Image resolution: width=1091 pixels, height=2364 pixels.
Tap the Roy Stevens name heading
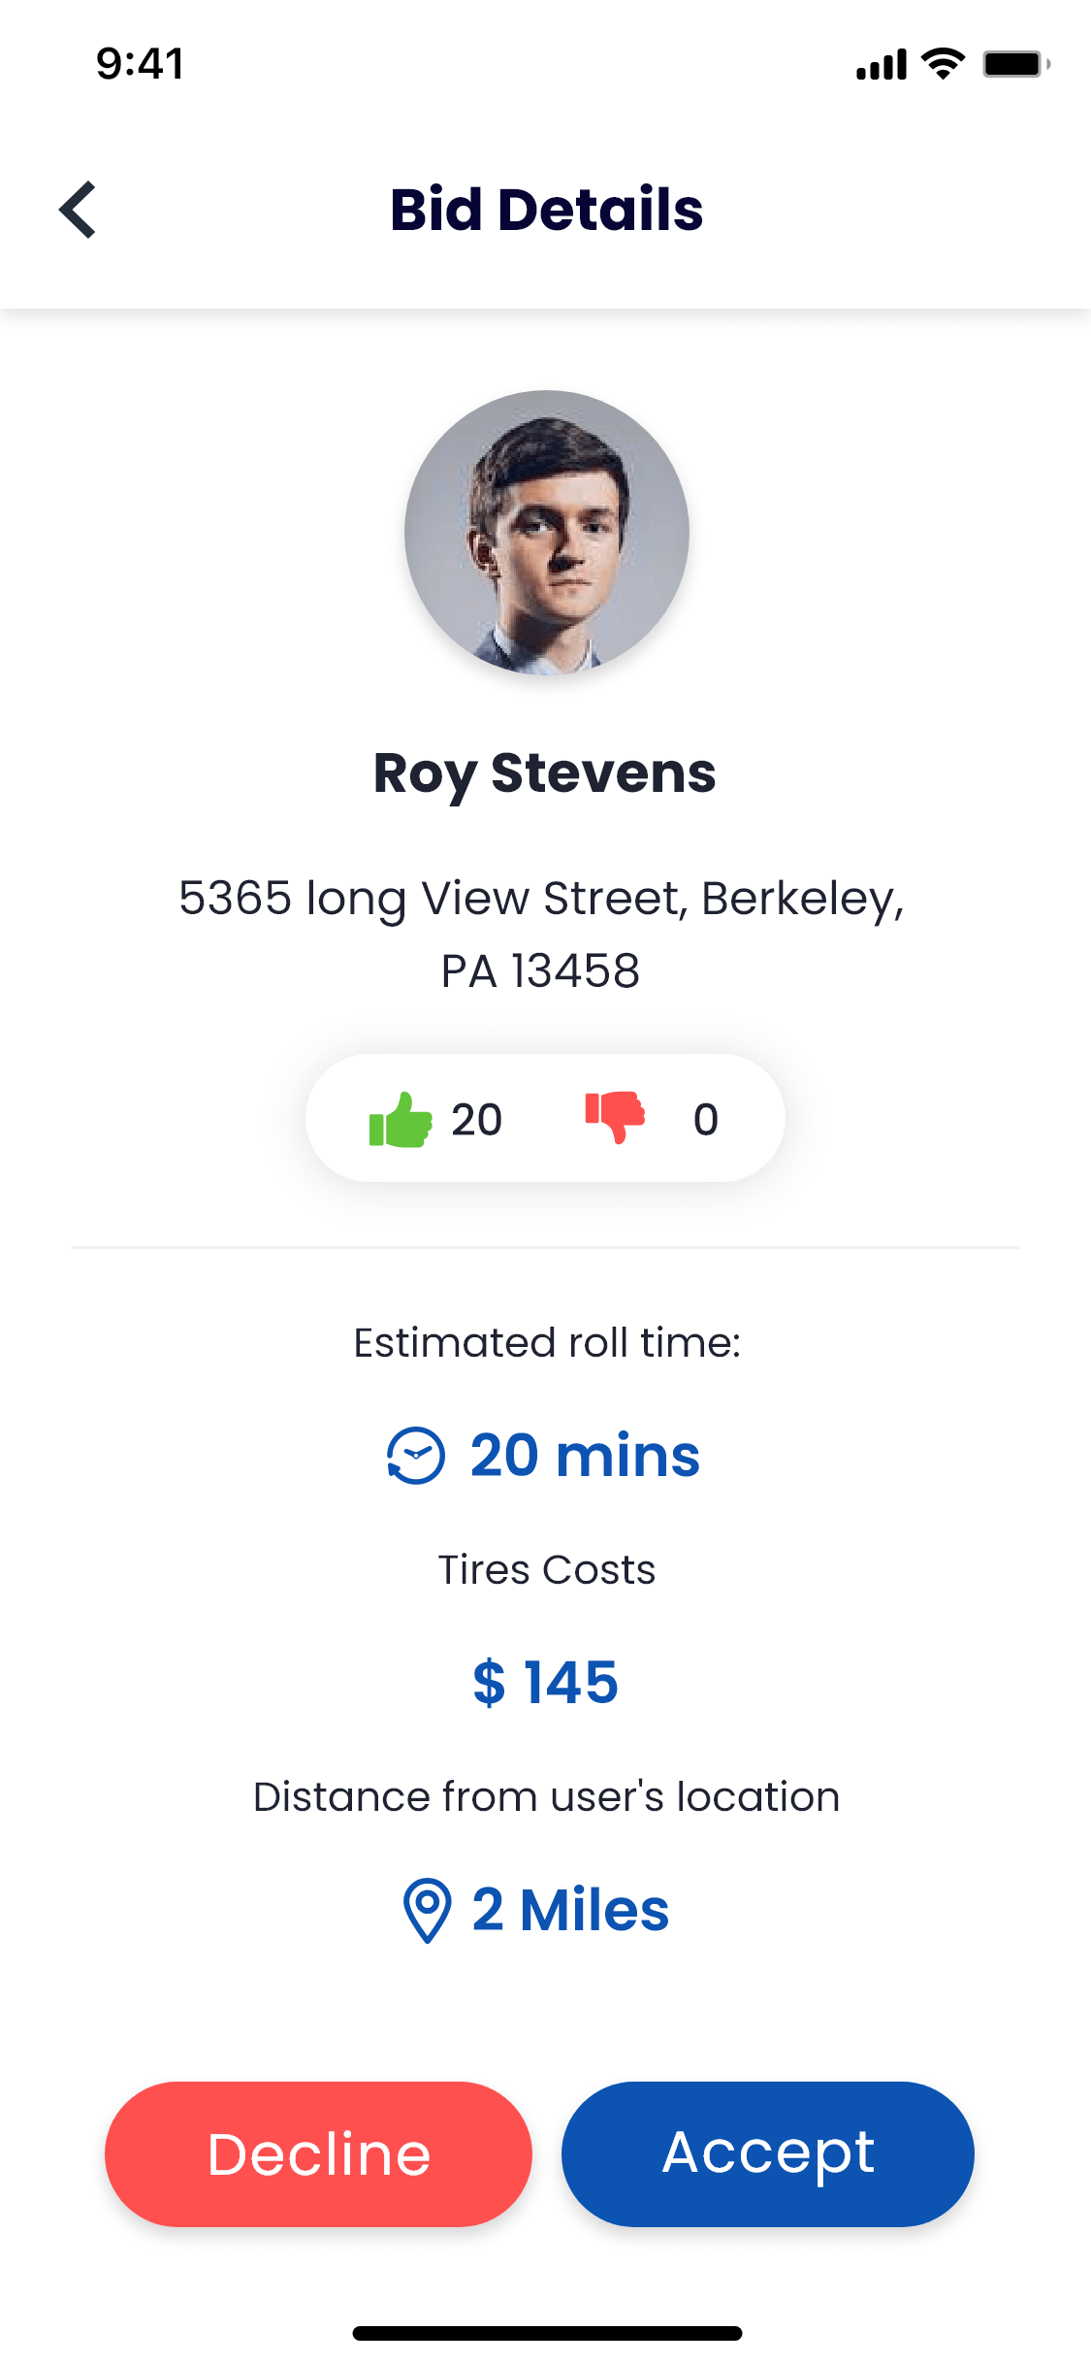pos(545,773)
